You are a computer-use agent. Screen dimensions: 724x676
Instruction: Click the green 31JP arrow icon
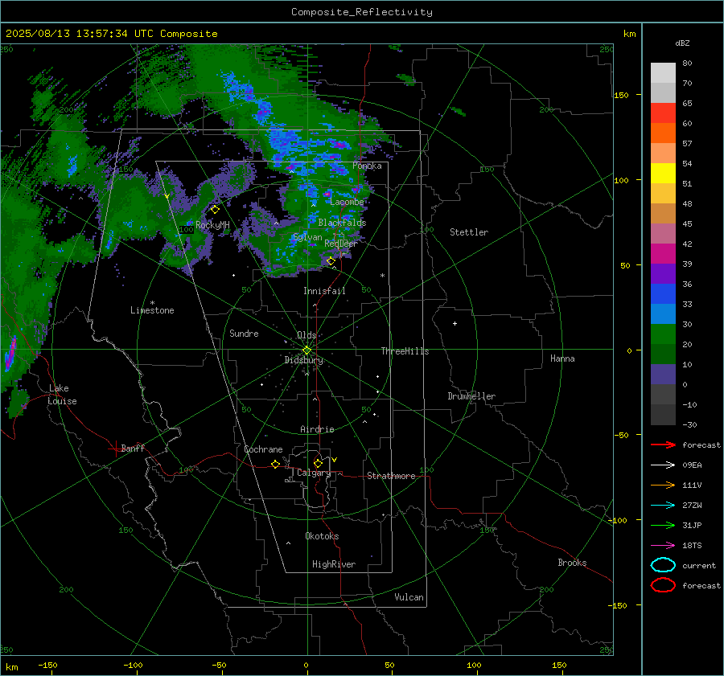tap(663, 525)
